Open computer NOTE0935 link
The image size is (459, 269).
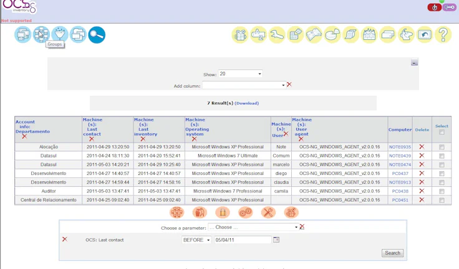(400, 147)
